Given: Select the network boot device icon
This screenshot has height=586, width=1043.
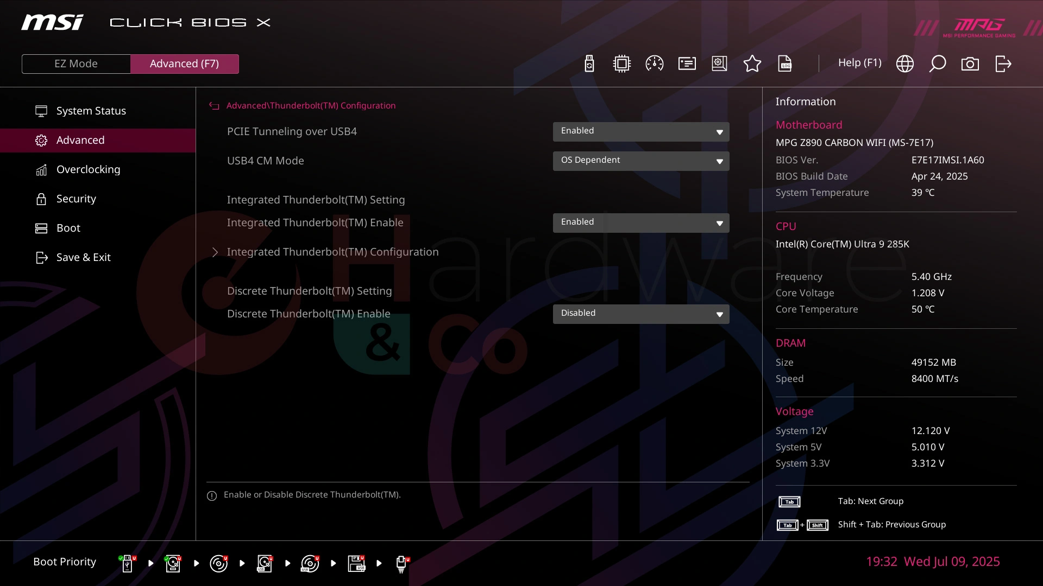Looking at the screenshot, I should pos(402,564).
